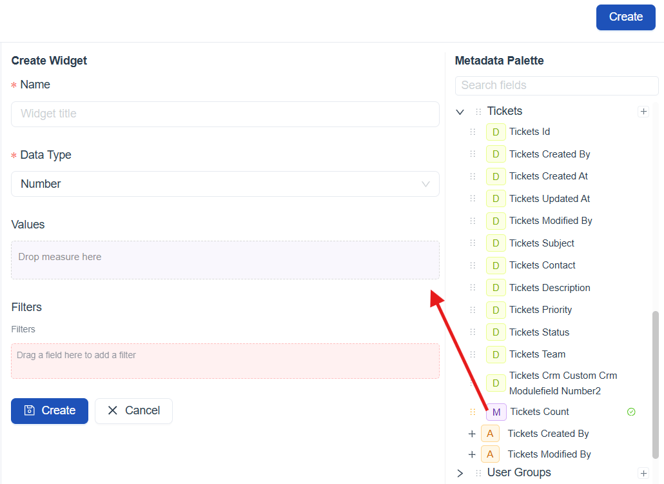The height and width of the screenshot is (484, 664).
Task: Click the green check mark on Tickets Count
Action: 631,412
